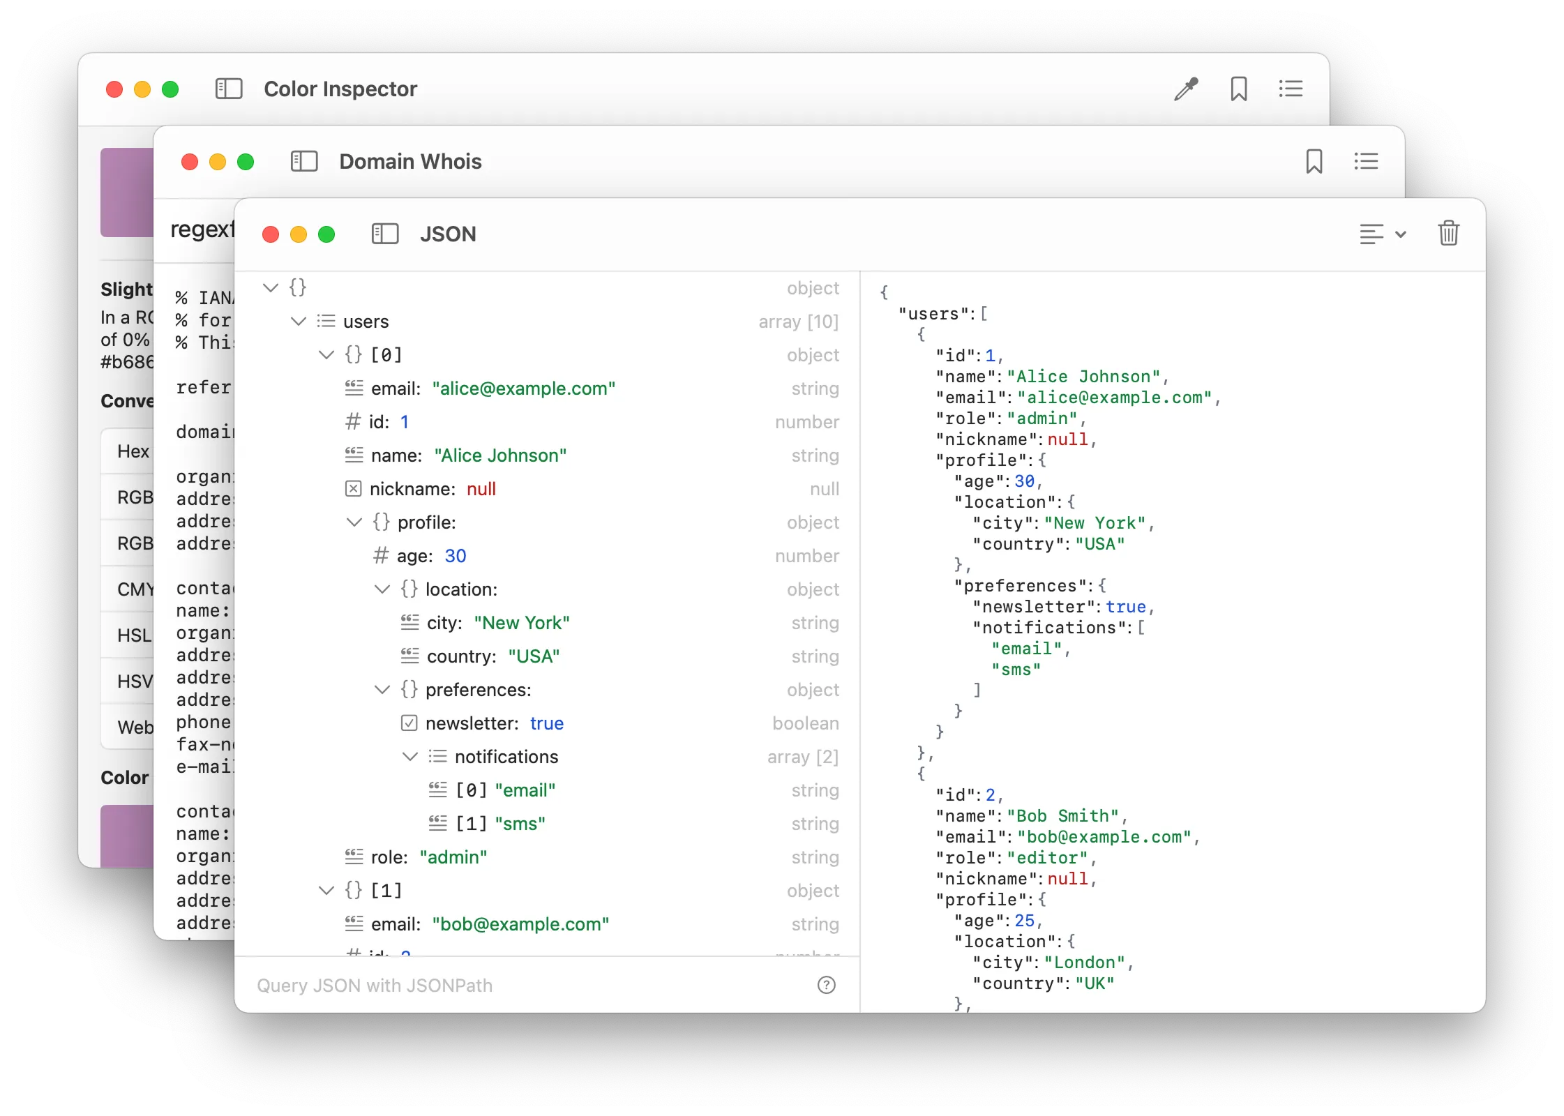Open the list menu in Domain Whois toolbar
This screenshot has height=1116, width=1564.
coord(1367,161)
